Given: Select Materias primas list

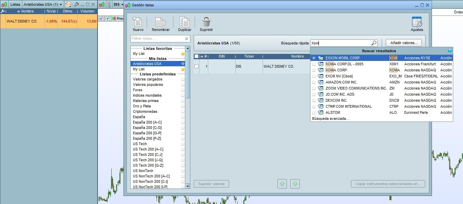Looking at the screenshot, I should [146, 101].
